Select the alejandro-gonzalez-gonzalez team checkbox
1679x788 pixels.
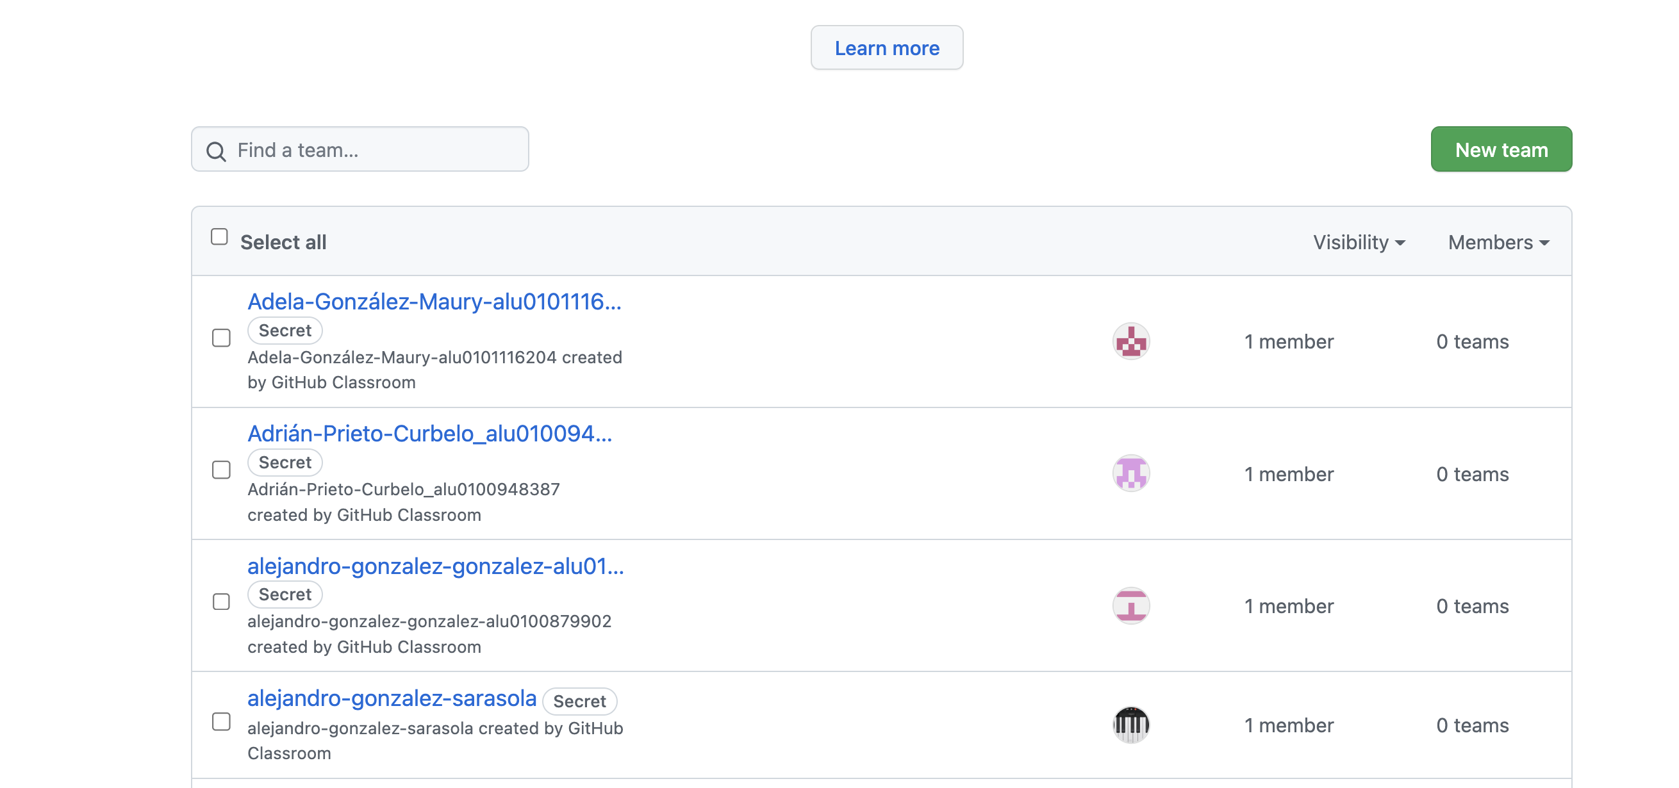[221, 602]
